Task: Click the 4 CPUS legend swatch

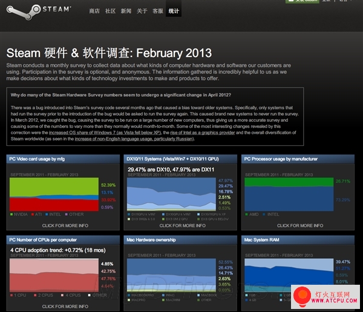Action: 62,295
